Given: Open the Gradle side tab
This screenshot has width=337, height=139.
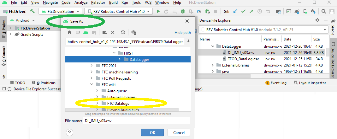Looking at the screenshot, I should point(333,27).
